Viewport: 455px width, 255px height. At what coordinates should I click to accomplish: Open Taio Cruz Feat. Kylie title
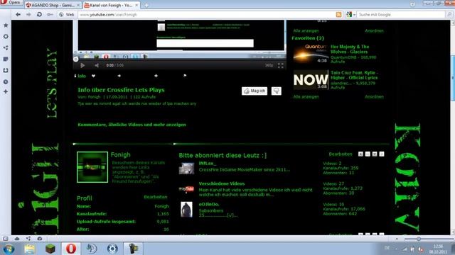click(x=354, y=75)
